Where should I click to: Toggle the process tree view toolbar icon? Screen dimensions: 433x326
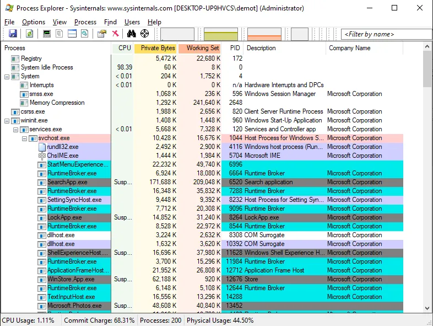[59, 34]
